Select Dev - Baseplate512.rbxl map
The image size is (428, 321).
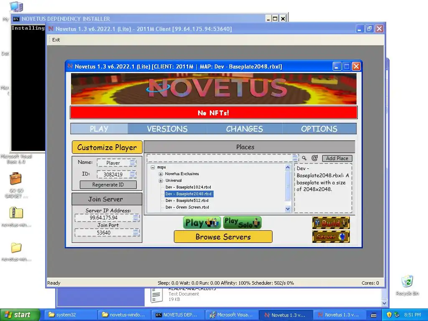187,201
